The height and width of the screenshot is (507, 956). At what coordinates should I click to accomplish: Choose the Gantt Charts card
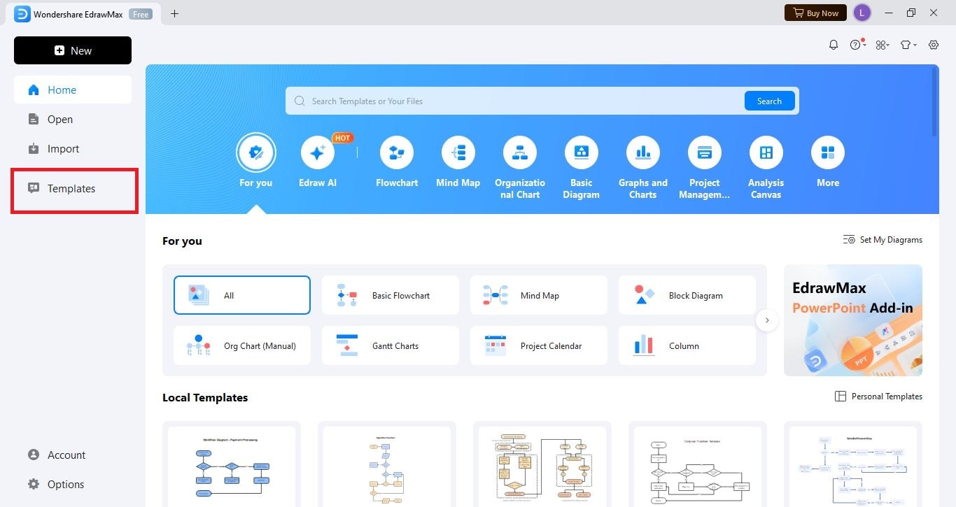[x=391, y=345]
